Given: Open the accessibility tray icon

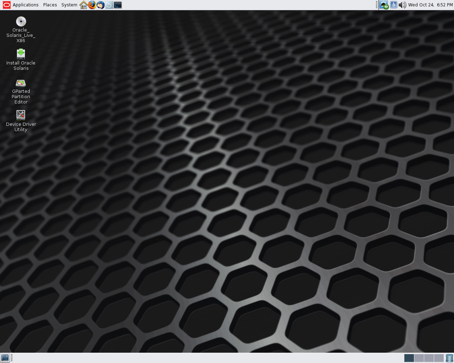Looking at the screenshot, I should pos(393,5).
